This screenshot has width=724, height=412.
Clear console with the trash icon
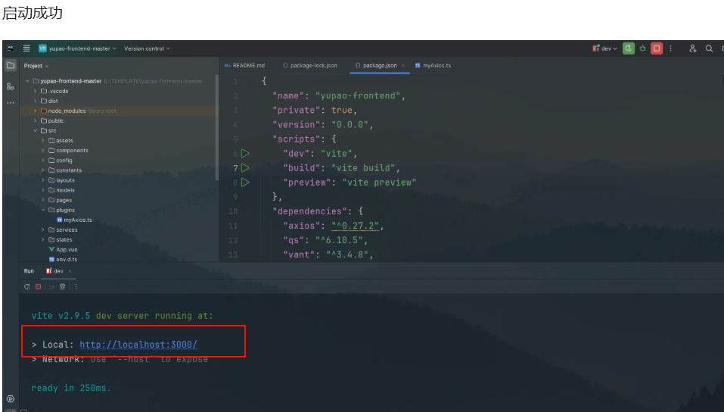coord(62,287)
